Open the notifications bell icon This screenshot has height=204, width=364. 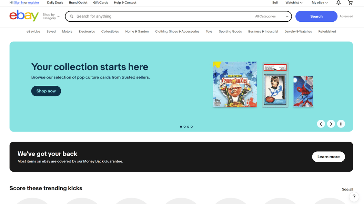(338, 3)
